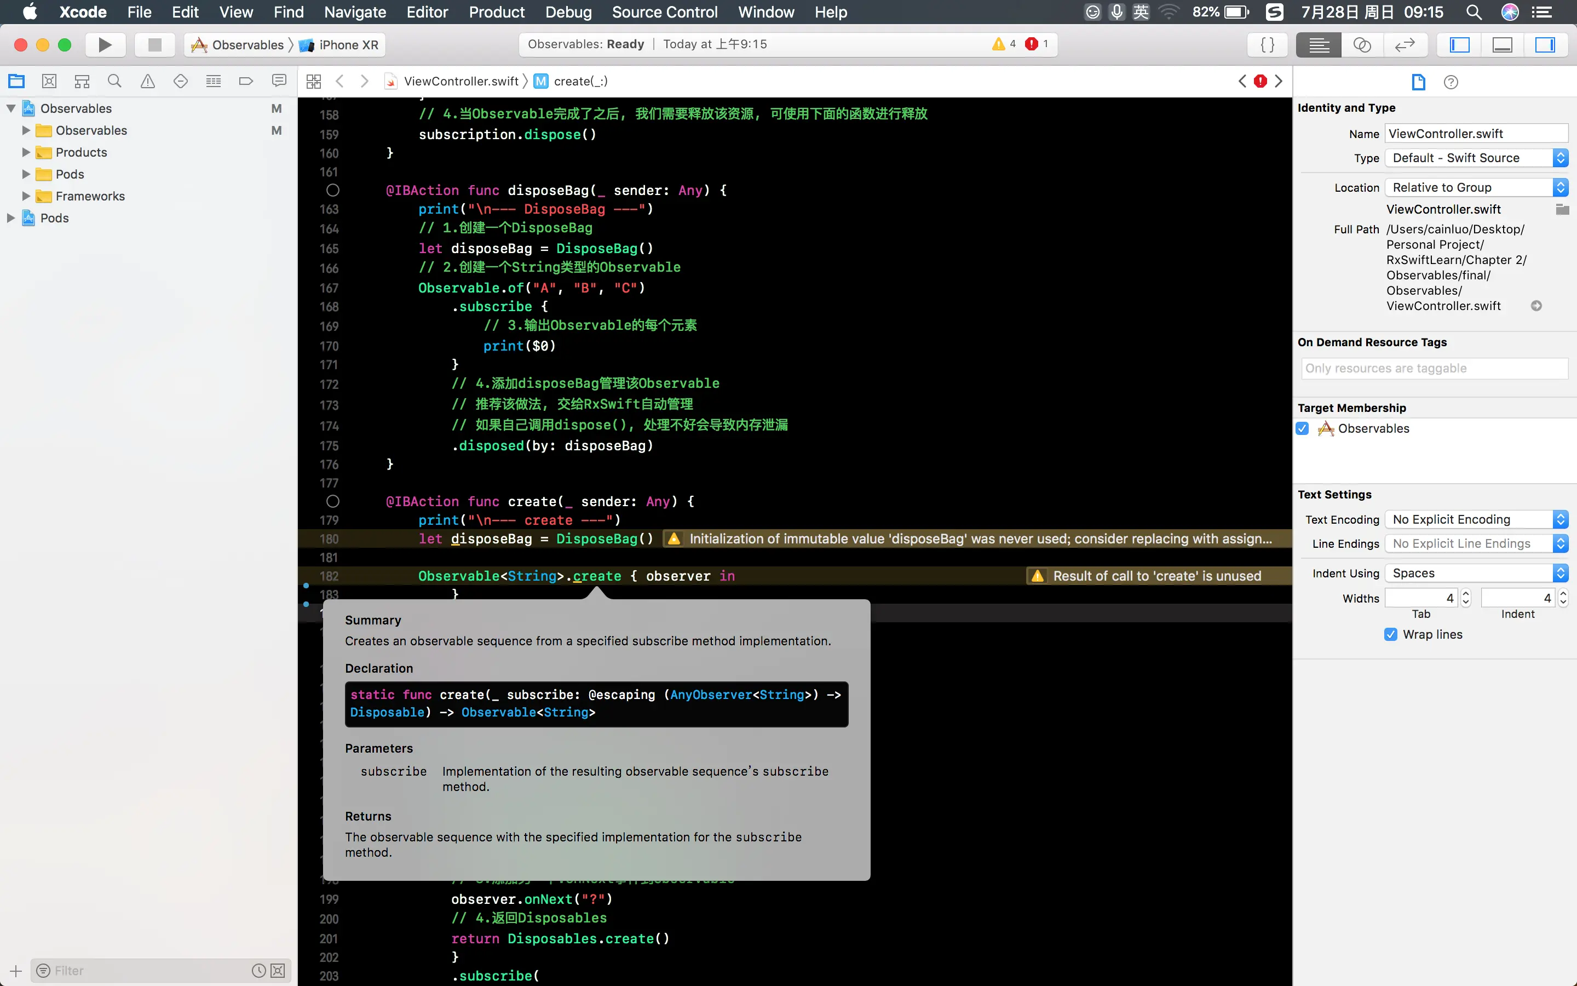The width and height of the screenshot is (1577, 986).
Task: Uncheck Observables target membership
Action: (1303, 428)
